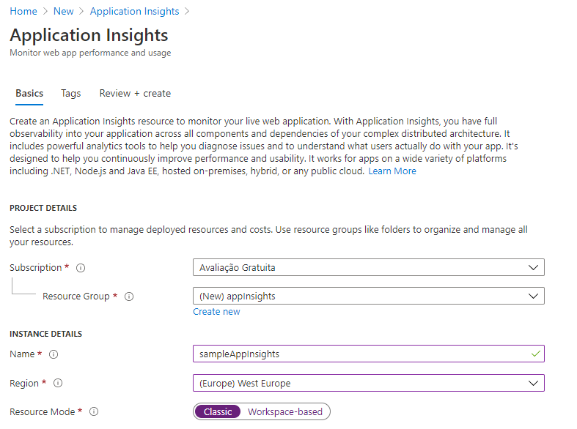Click the info icon beside Resource Group
The width and height of the screenshot is (577, 429).
129,296
